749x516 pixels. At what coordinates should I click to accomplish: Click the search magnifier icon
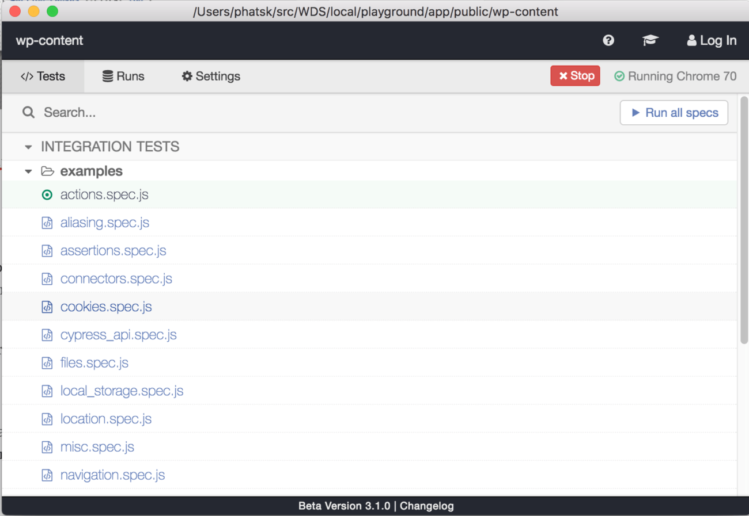(x=28, y=112)
